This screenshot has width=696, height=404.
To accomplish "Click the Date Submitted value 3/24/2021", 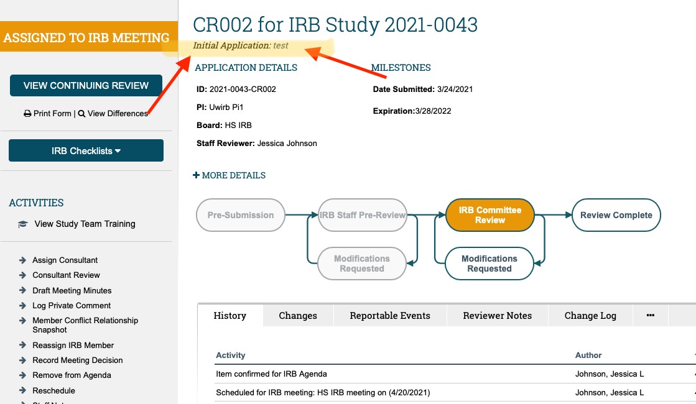I will [x=455, y=89].
